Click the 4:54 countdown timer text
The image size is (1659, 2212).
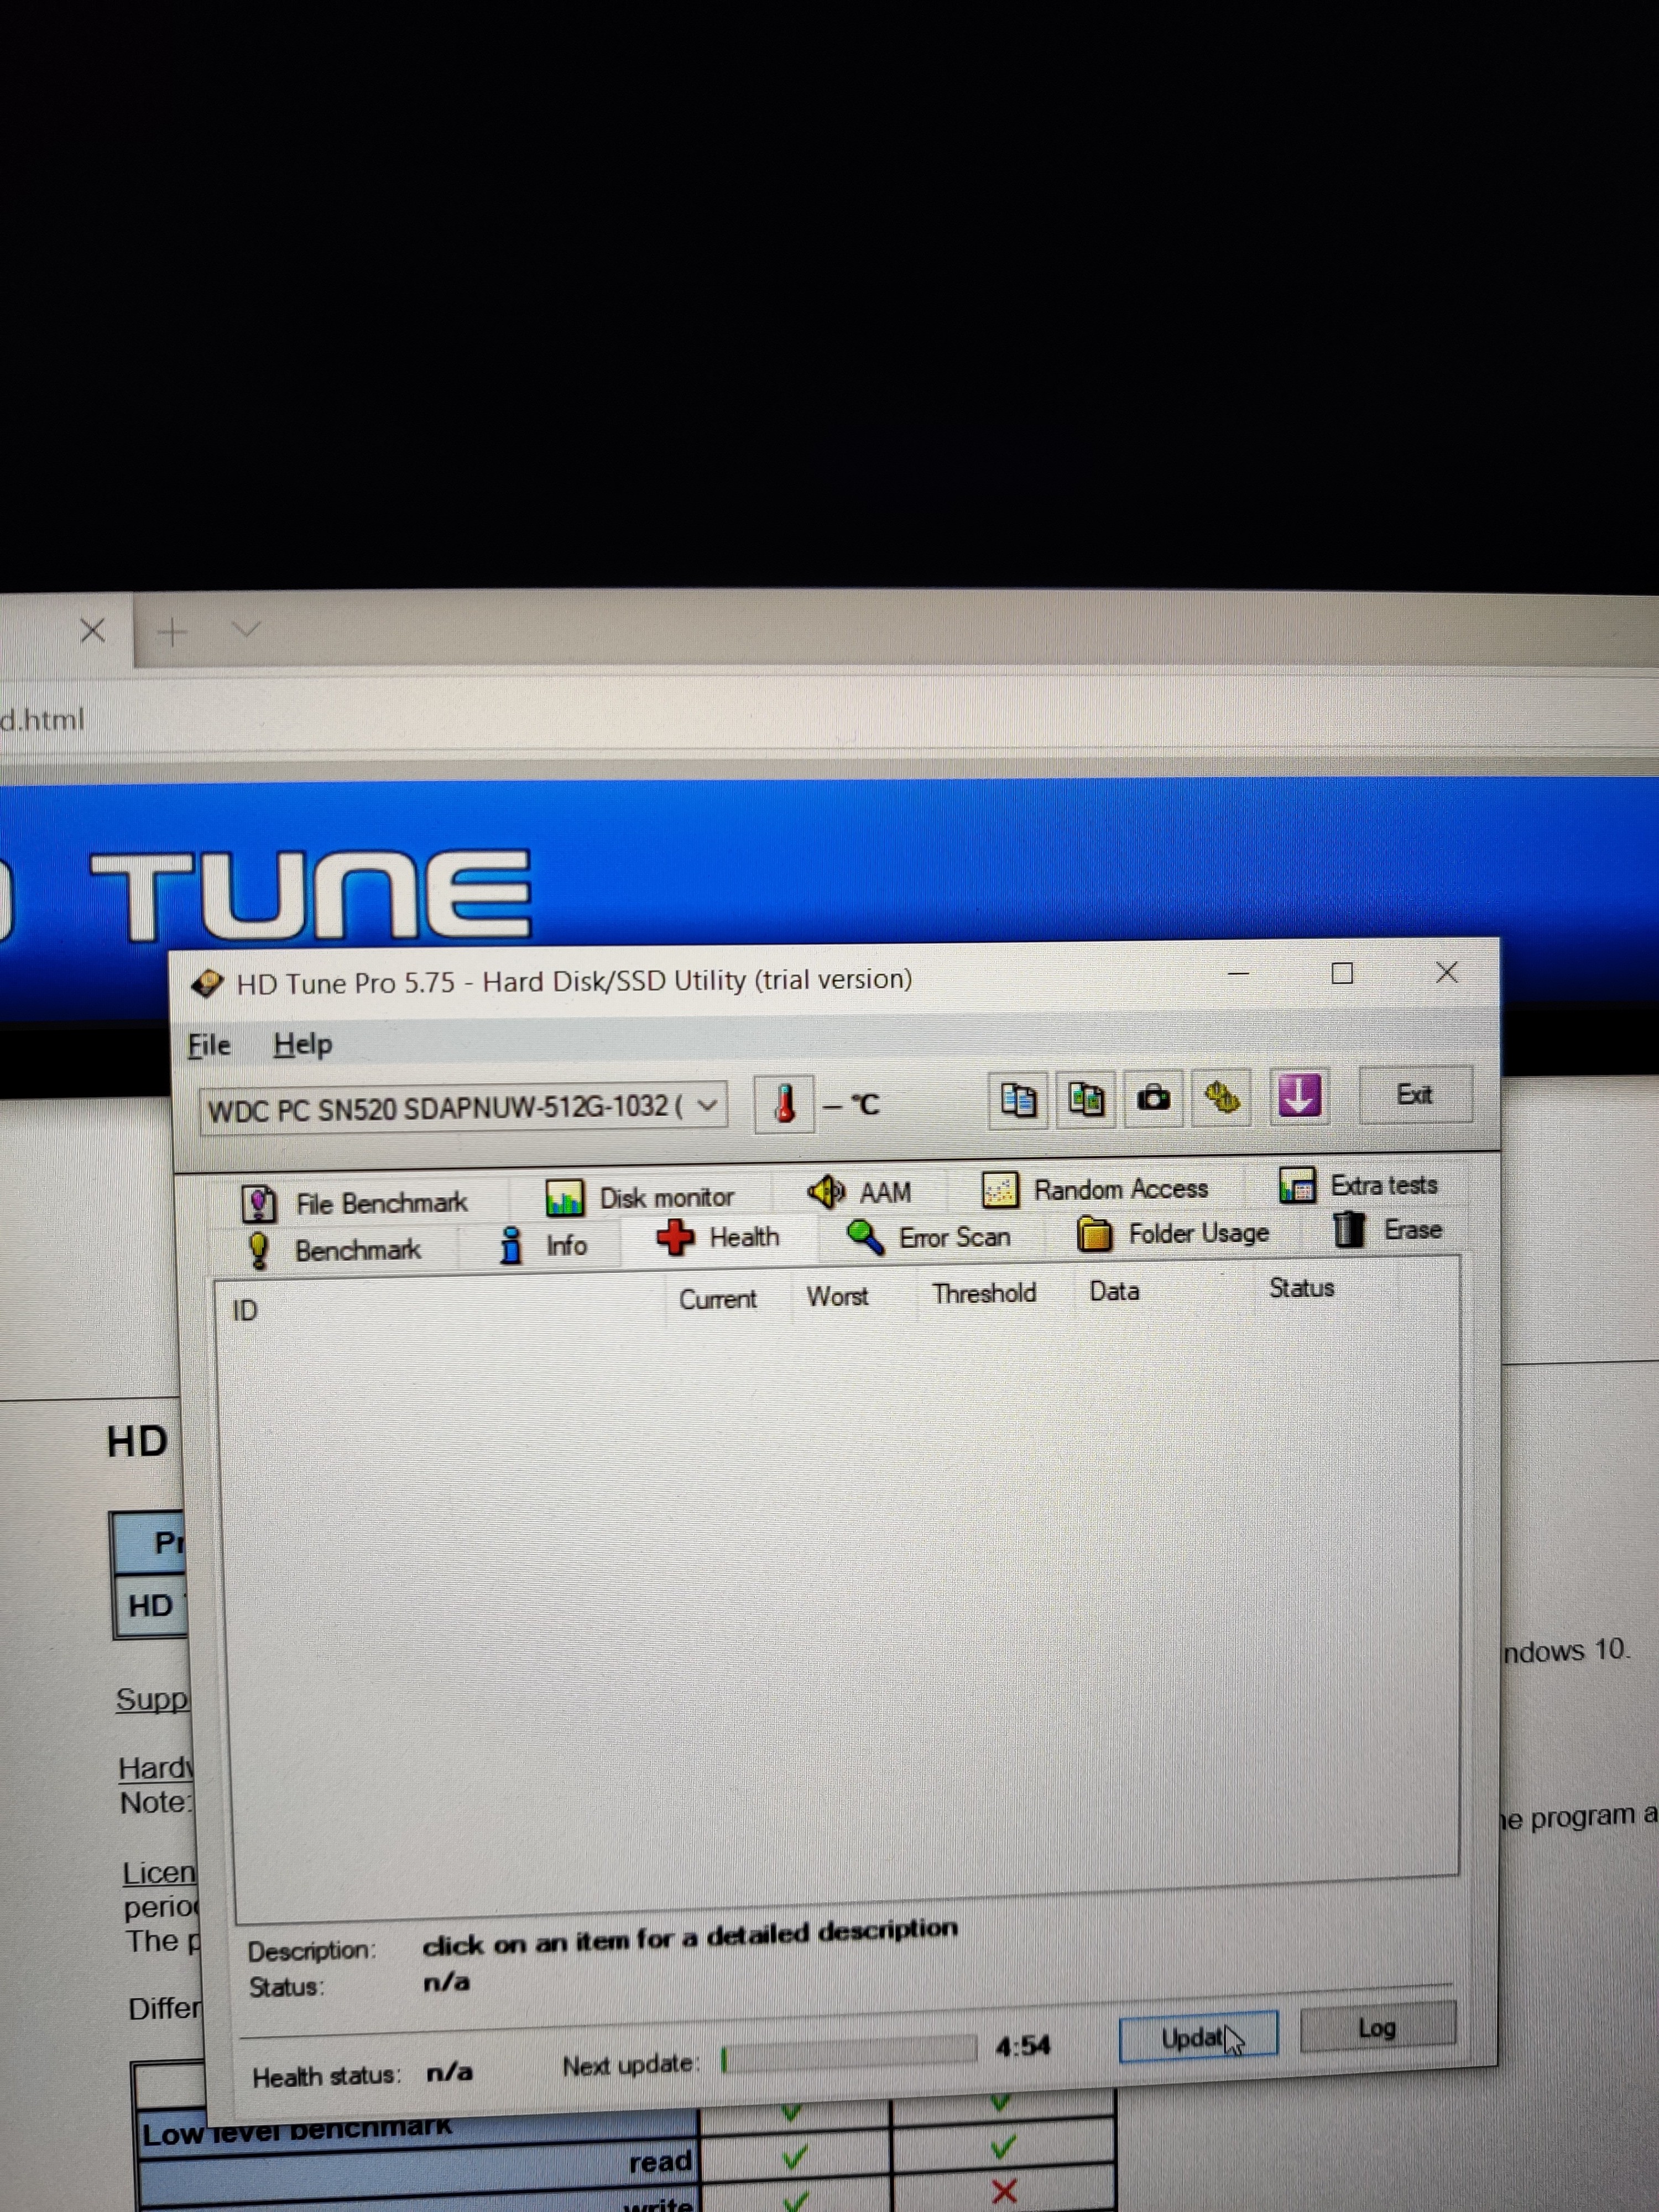(x=1023, y=2046)
